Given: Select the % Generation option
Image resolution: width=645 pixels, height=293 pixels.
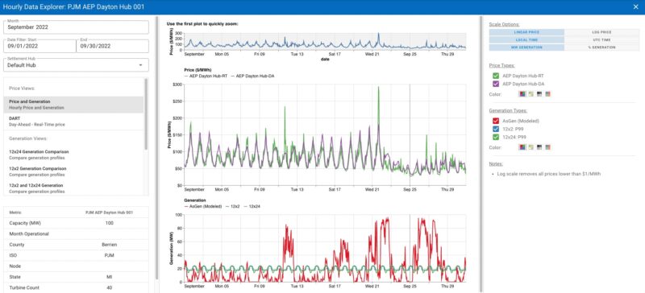Looking at the screenshot, I should click(x=602, y=47).
